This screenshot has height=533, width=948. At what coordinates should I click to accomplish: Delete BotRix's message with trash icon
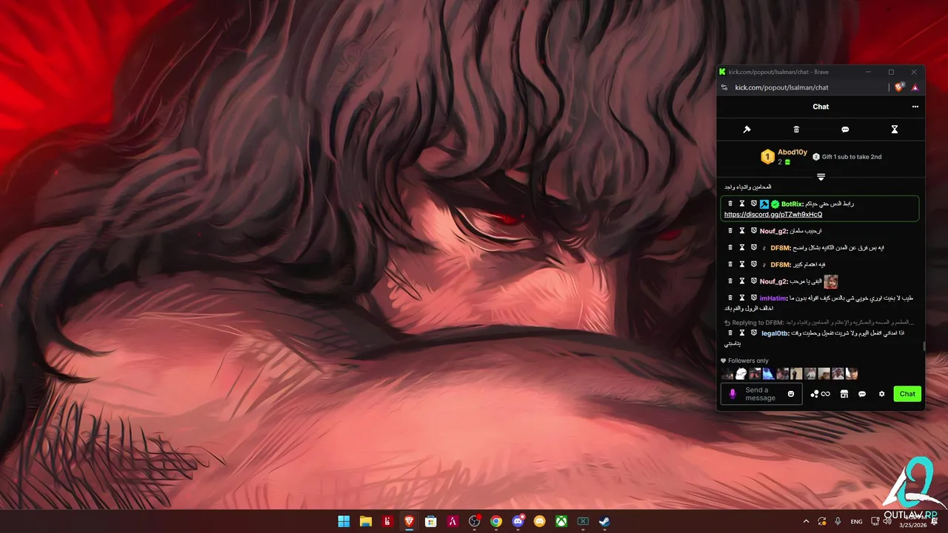730,204
